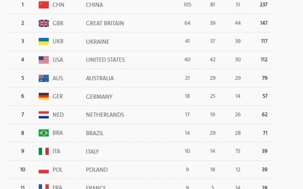The width and height of the screenshot is (303, 189).
Task: Select the Brazil flag icon
Action: [x=44, y=133]
